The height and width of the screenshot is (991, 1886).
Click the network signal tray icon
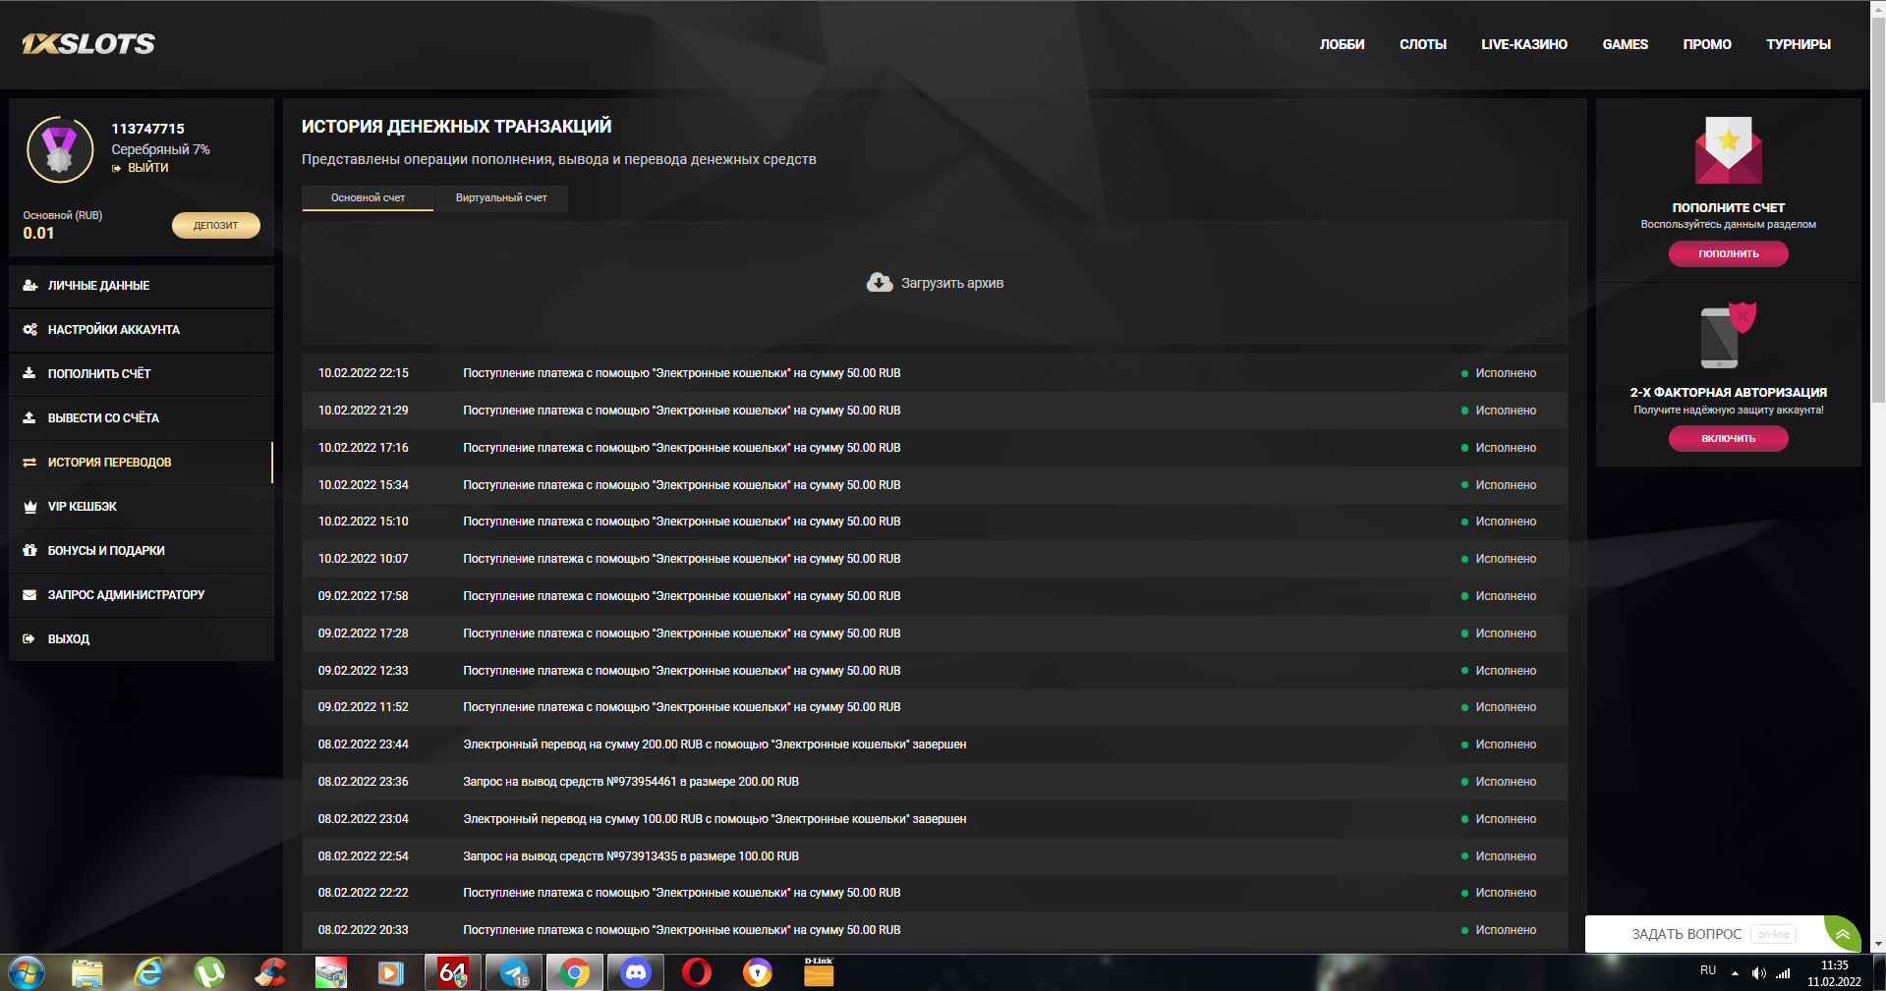pyautogui.click(x=1783, y=973)
